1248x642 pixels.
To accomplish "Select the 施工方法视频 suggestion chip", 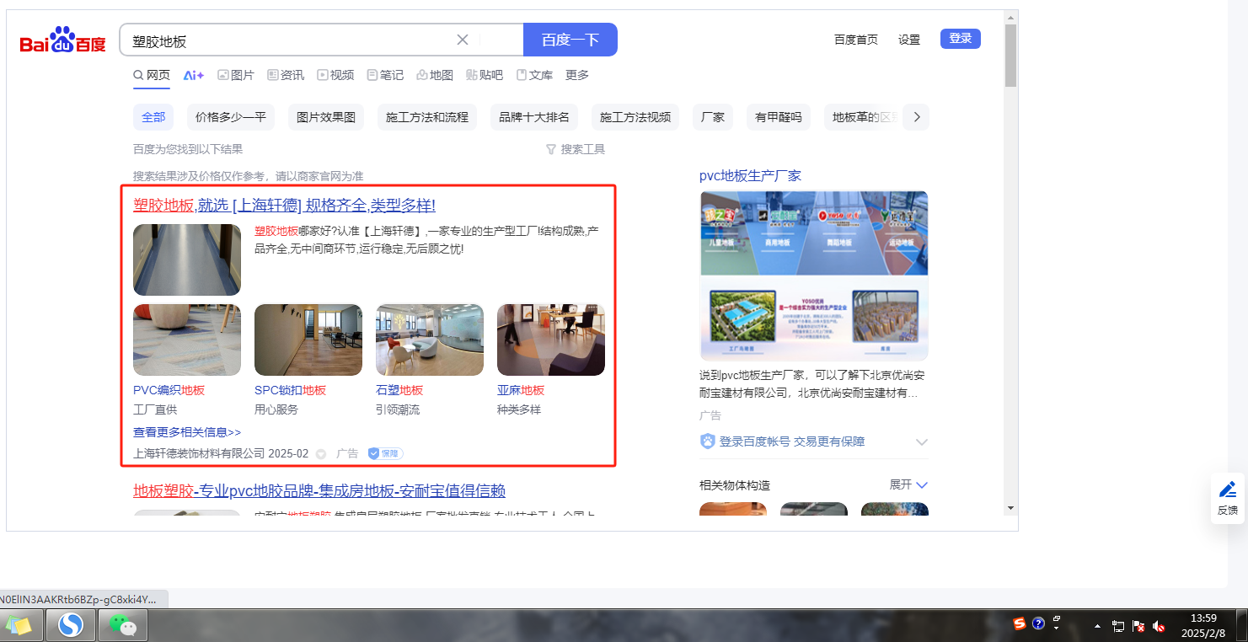I will 635,117.
